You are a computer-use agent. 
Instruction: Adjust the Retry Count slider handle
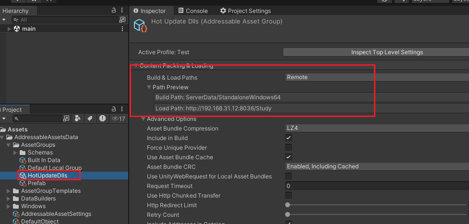[288, 214]
